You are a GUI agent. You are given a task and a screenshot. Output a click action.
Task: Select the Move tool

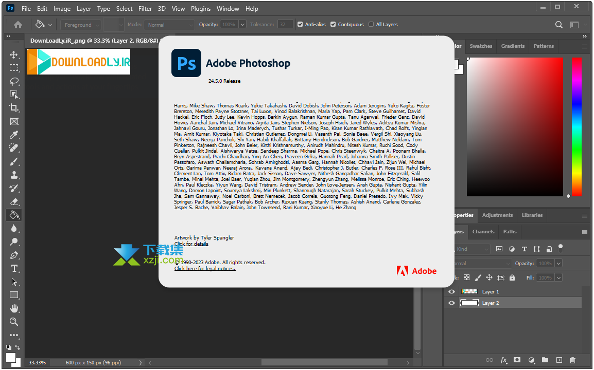[14, 54]
